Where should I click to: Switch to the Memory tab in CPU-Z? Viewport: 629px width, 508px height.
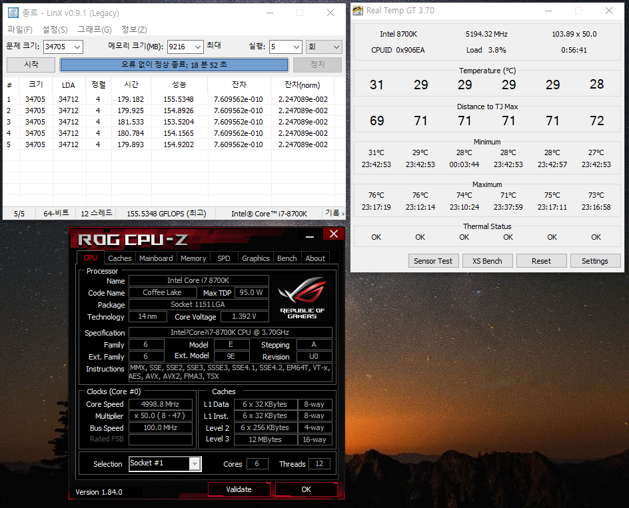(x=193, y=258)
